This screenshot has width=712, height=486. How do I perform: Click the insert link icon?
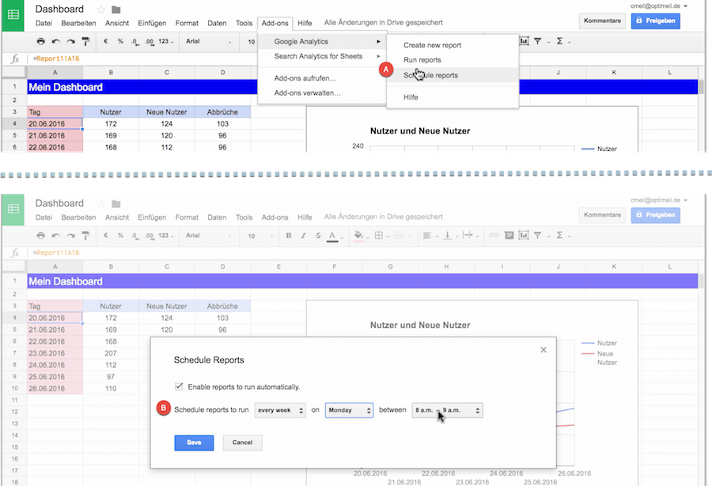[494, 235]
